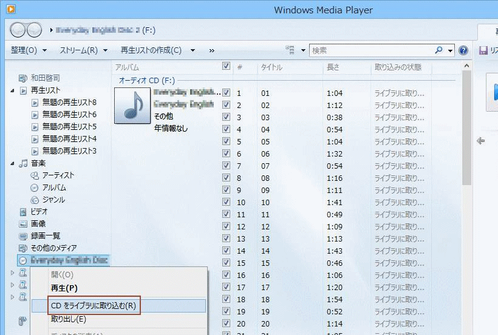Sort by the # column header

coord(240,67)
